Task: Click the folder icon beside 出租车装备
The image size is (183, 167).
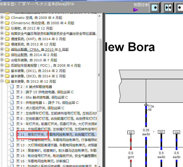Action: click(x=7, y=60)
